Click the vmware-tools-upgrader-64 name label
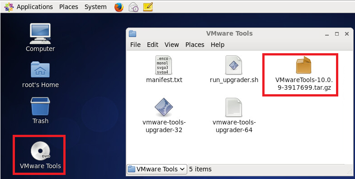This screenshot has height=179, width=355. [x=234, y=126]
